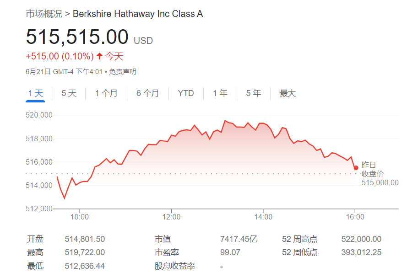The image size is (407, 278).
Task: Click the red up arrow icon
Action: [x=99, y=56]
